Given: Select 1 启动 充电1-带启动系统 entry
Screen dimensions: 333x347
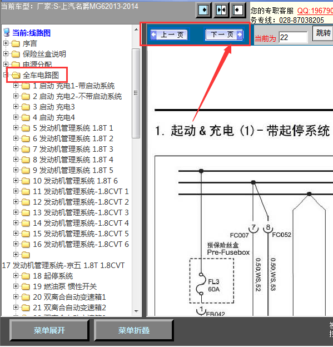Looking at the screenshot, I should [74, 86].
